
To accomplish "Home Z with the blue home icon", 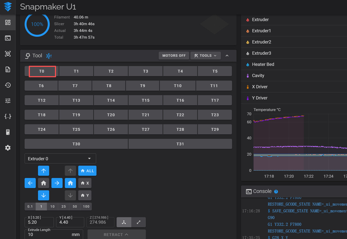I will (x=70, y=183).
